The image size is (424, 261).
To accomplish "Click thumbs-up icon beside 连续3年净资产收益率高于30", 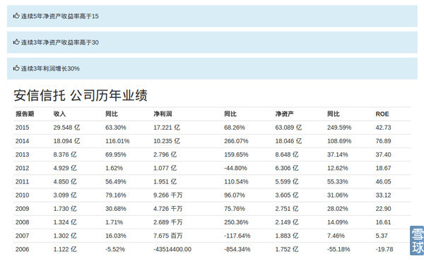I will 16,42.
